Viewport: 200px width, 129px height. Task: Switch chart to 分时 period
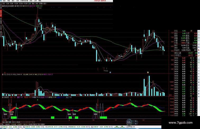tap(4, 4)
